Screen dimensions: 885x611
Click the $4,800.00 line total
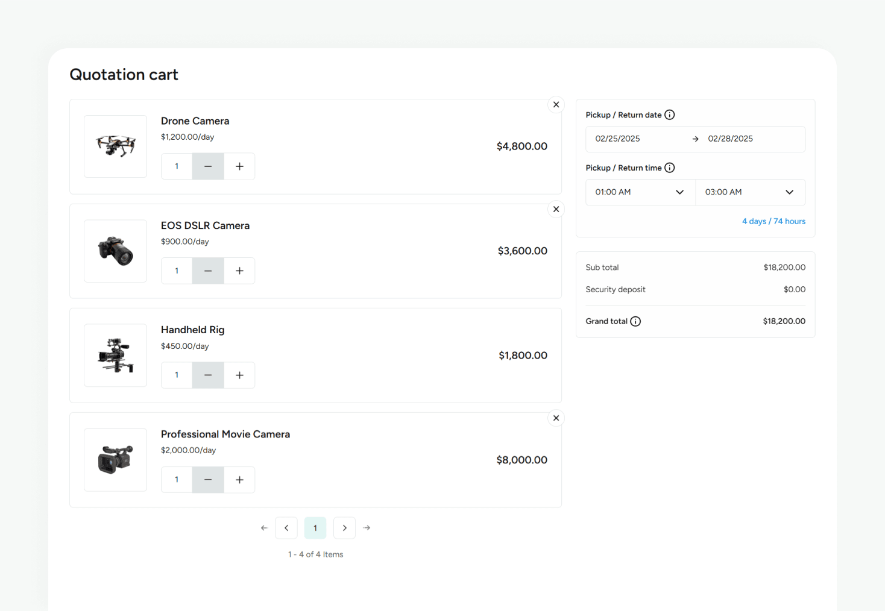(522, 146)
